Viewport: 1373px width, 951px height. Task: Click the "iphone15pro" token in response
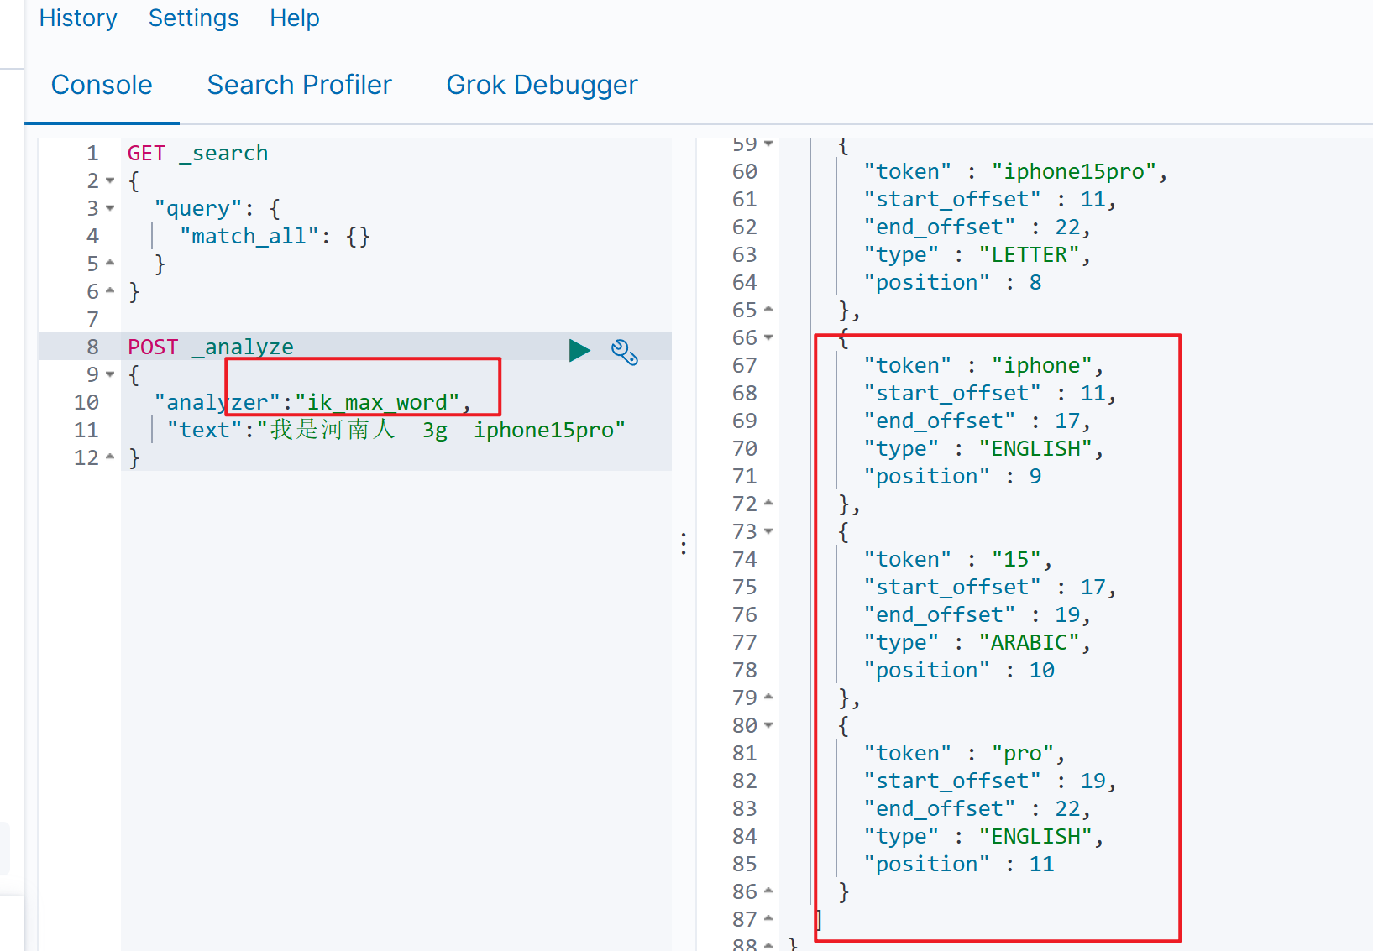point(1074,172)
